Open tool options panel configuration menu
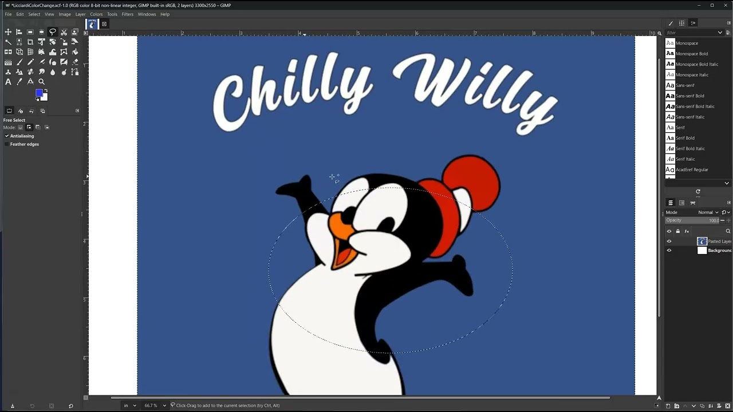The height and width of the screenshot is (412, 733). pos(77,110)
